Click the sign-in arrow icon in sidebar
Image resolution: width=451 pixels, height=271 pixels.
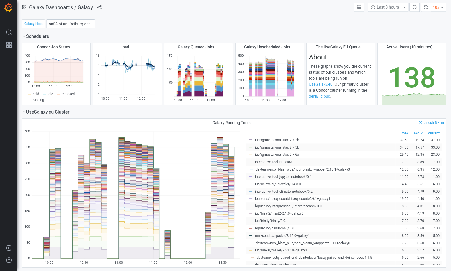pos(9,248)
